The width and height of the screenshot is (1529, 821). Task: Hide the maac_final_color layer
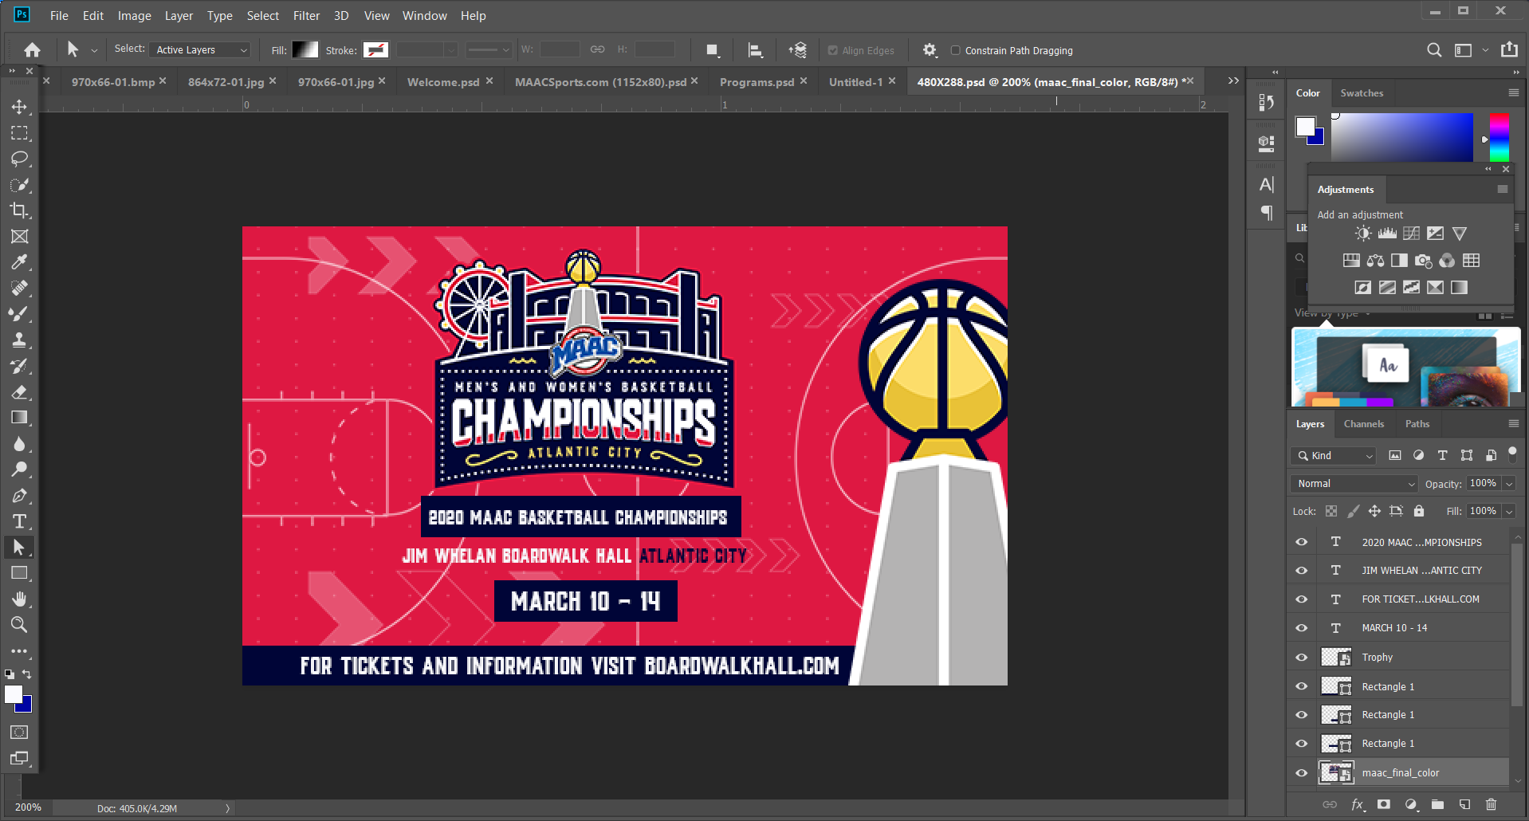(x=1302, y=773)
